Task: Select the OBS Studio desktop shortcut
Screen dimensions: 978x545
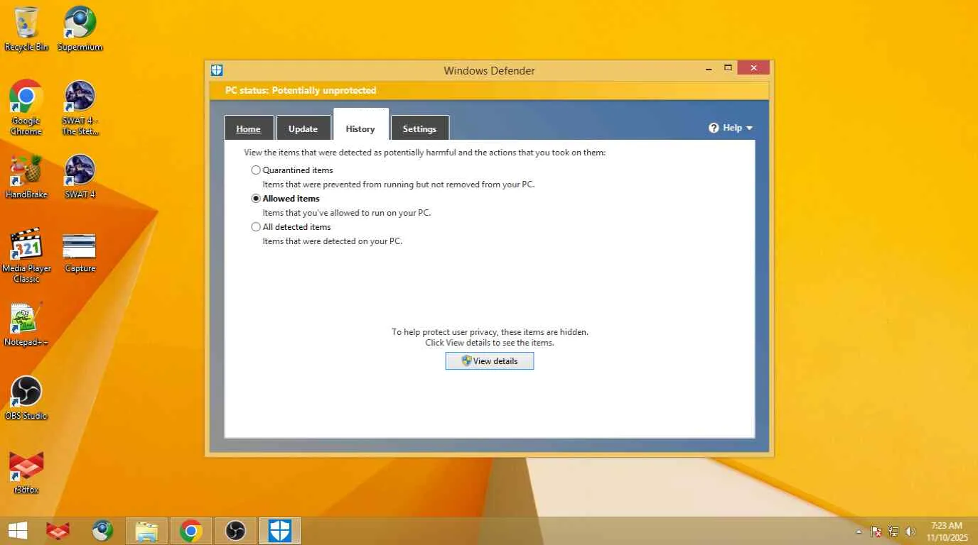Action: click(x=26, y=399)
